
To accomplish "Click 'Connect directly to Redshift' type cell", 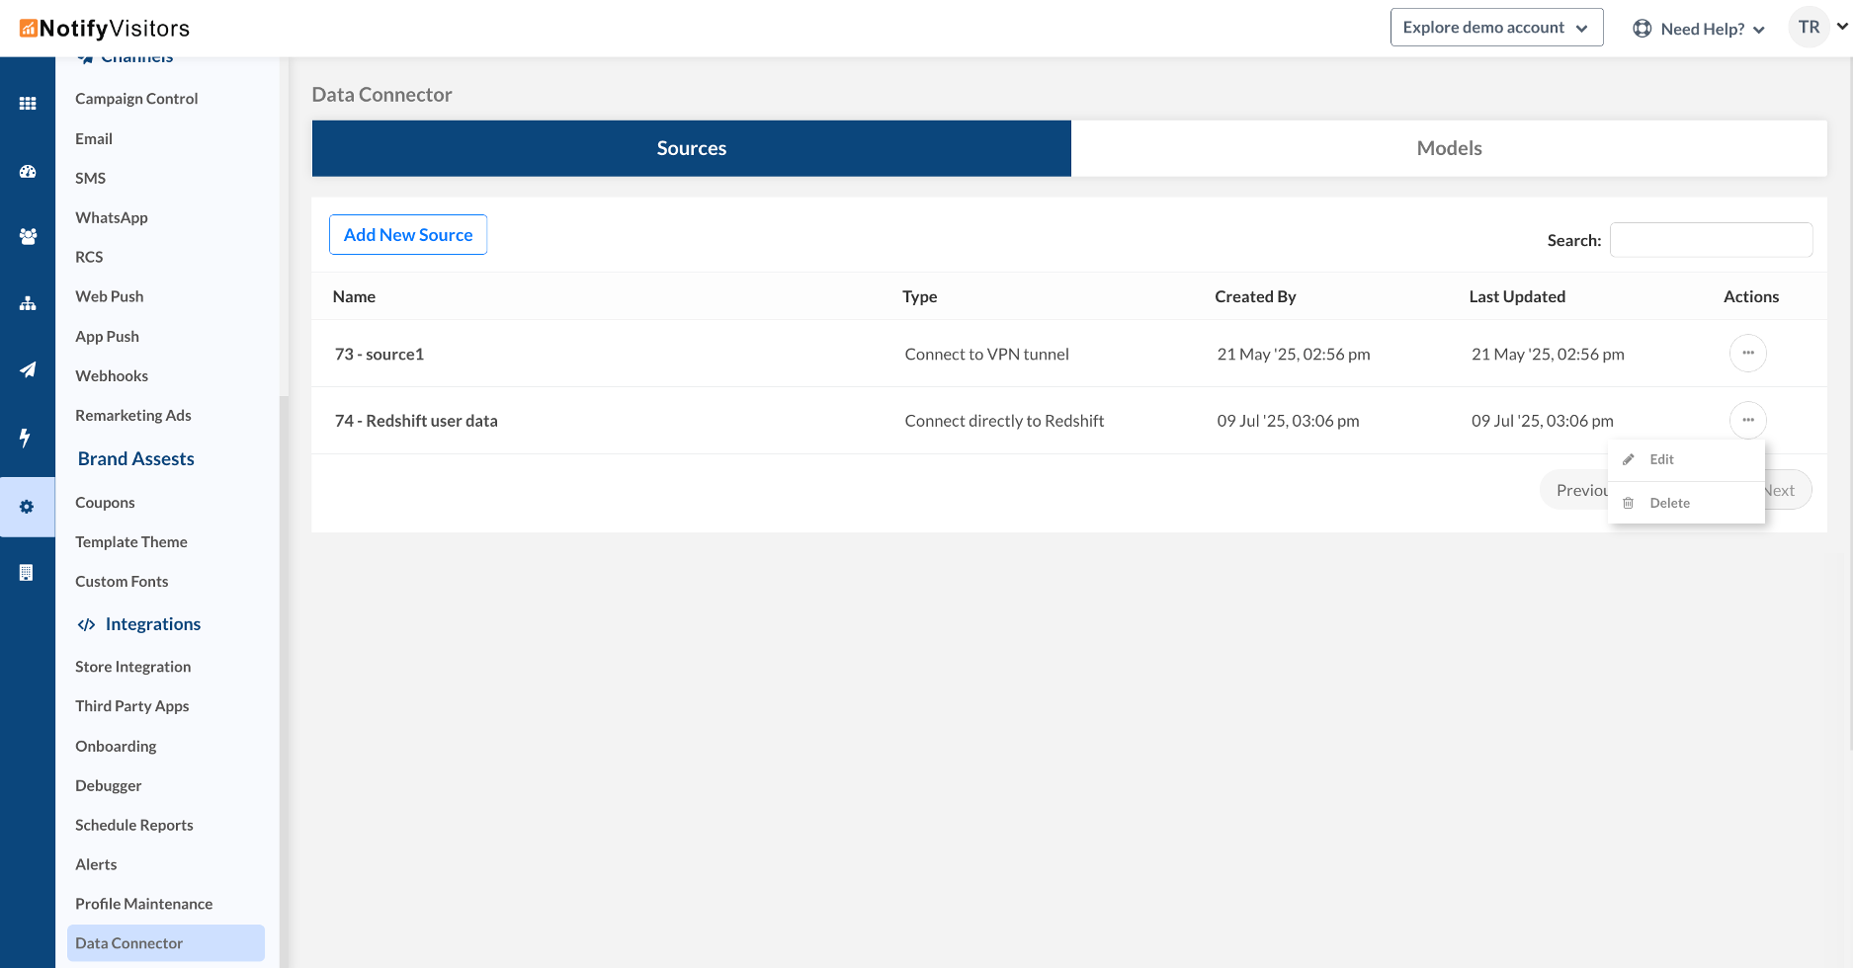I will click(x=1004, y=422).
